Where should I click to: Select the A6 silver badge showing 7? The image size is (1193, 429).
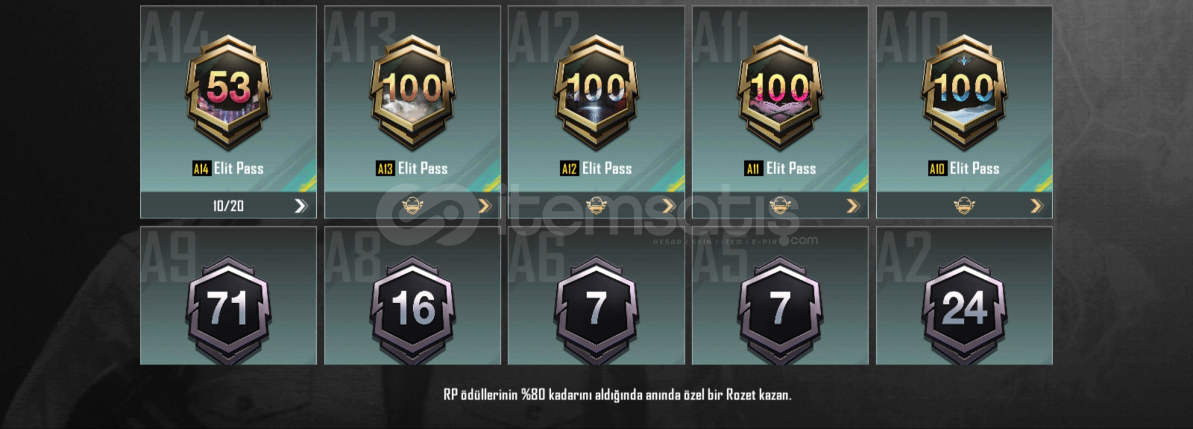point(596,310)
